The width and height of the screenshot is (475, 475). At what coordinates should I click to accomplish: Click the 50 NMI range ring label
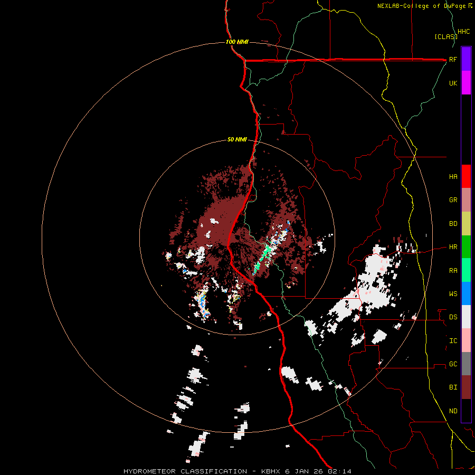click(237, 139)
